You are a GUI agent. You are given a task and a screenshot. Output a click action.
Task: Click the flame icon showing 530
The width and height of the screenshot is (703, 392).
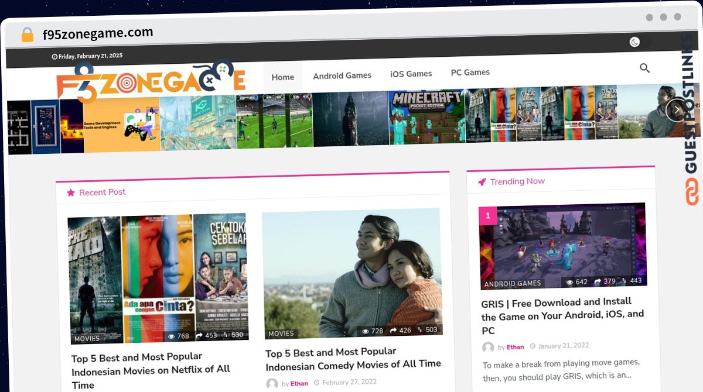click(x=227, y=335)
